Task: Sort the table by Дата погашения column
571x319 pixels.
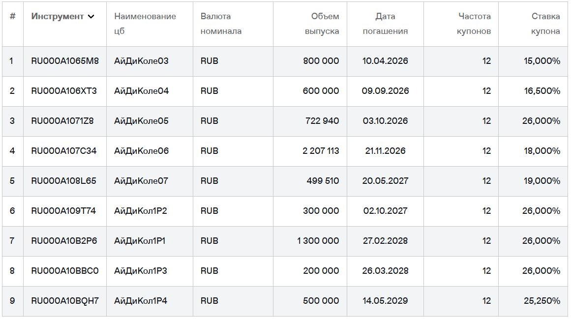Action: point(386,24)
